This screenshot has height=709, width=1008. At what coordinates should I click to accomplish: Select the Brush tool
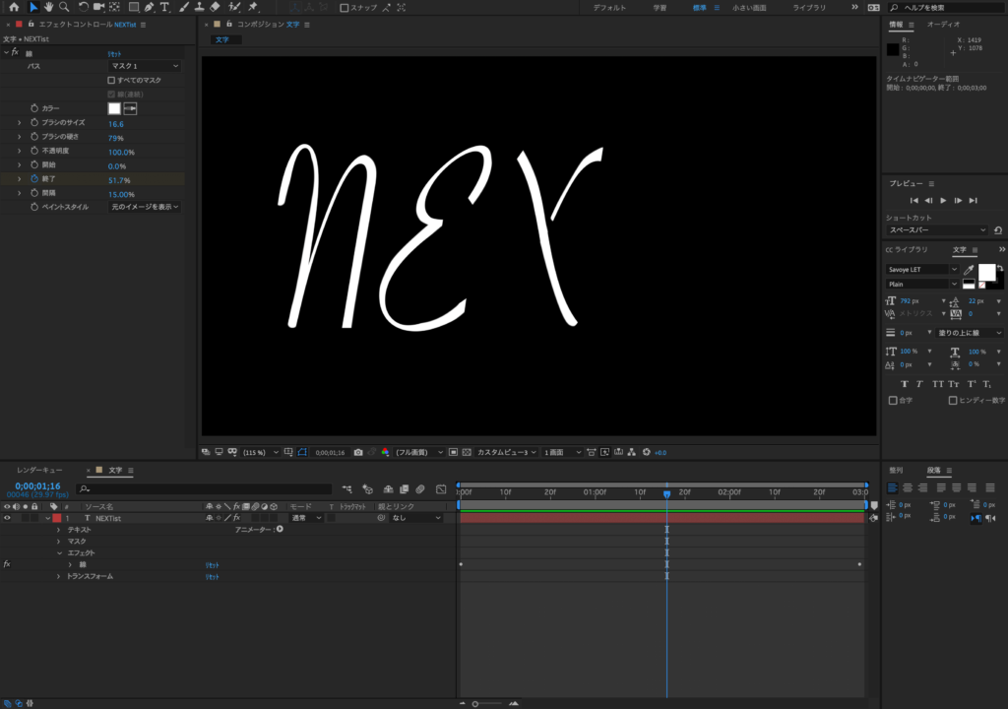(184, 7)
